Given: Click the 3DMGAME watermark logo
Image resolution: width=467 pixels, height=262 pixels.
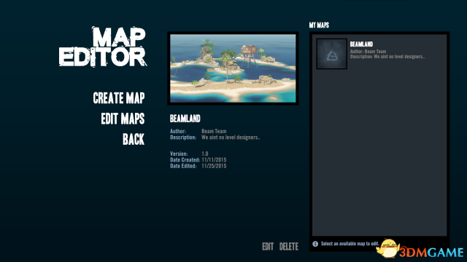Looking at the screenshot, I should pyautogui.click(x=431, y=253).
